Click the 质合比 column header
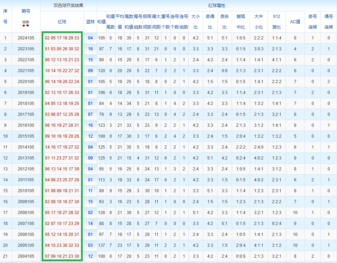This screenshot has width=337, height=263. [224, 22]
